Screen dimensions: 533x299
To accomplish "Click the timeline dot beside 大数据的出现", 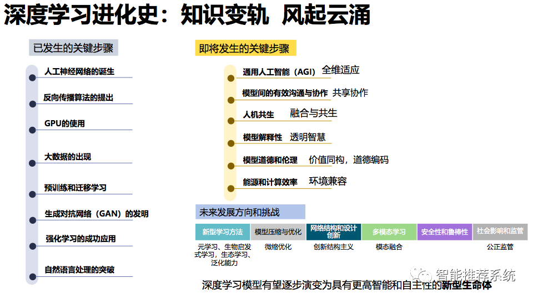I will coord(32,163).
